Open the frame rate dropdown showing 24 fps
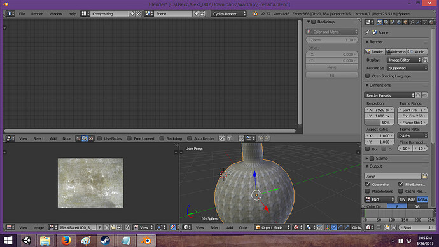Image resolution: width=439 pixels, height=247 pixels. tap(412, 135)
